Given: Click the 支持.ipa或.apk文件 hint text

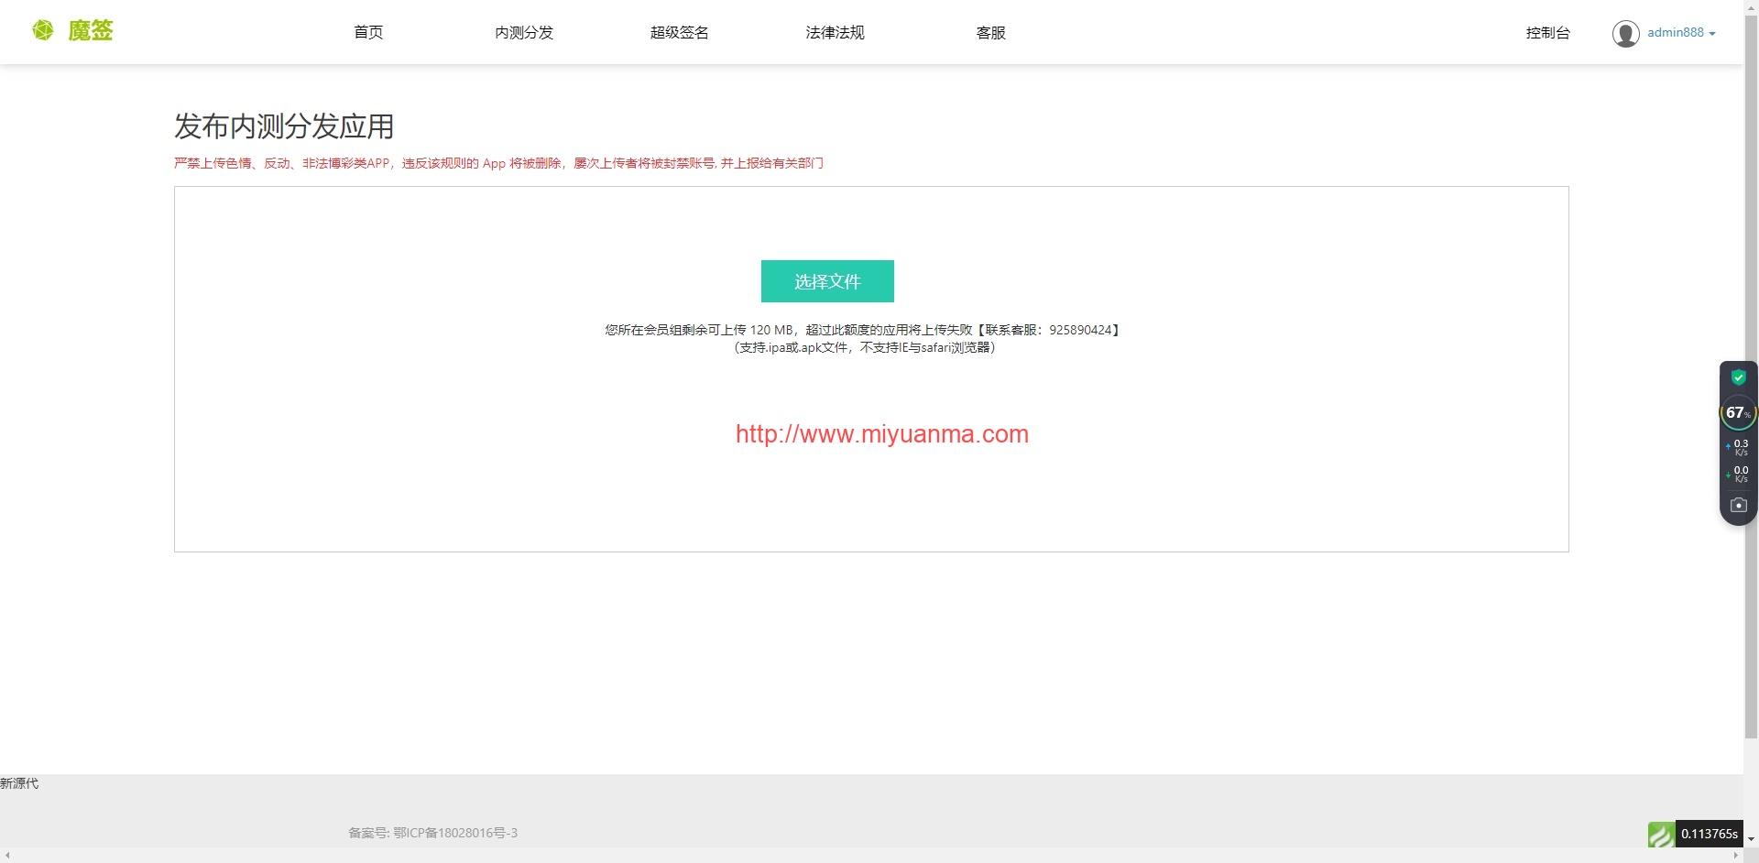Looking at the screenshot, I should (x=864, y=347).
